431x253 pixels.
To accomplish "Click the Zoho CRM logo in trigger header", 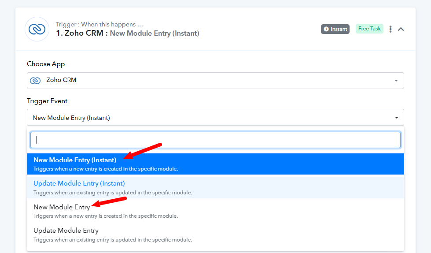I will coord(37,29).
